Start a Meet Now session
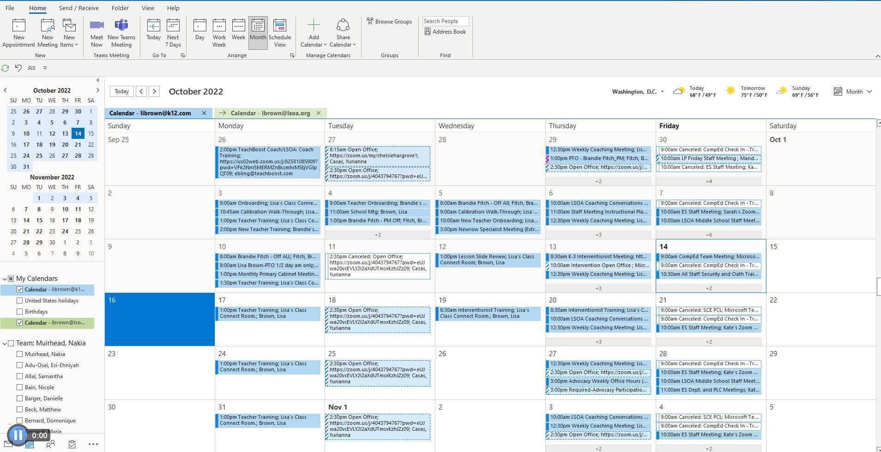The width and height of the screenshot is (881, 452). (x=97, y=31)
